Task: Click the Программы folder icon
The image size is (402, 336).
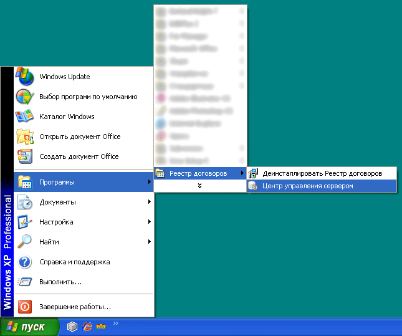Action: click(25, 182)
